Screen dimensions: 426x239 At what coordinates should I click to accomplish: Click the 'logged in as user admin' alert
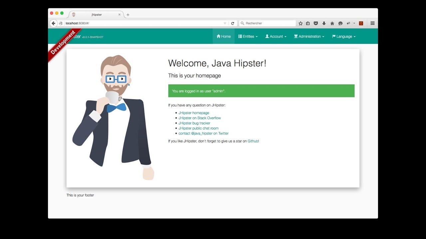pos(261,91)
